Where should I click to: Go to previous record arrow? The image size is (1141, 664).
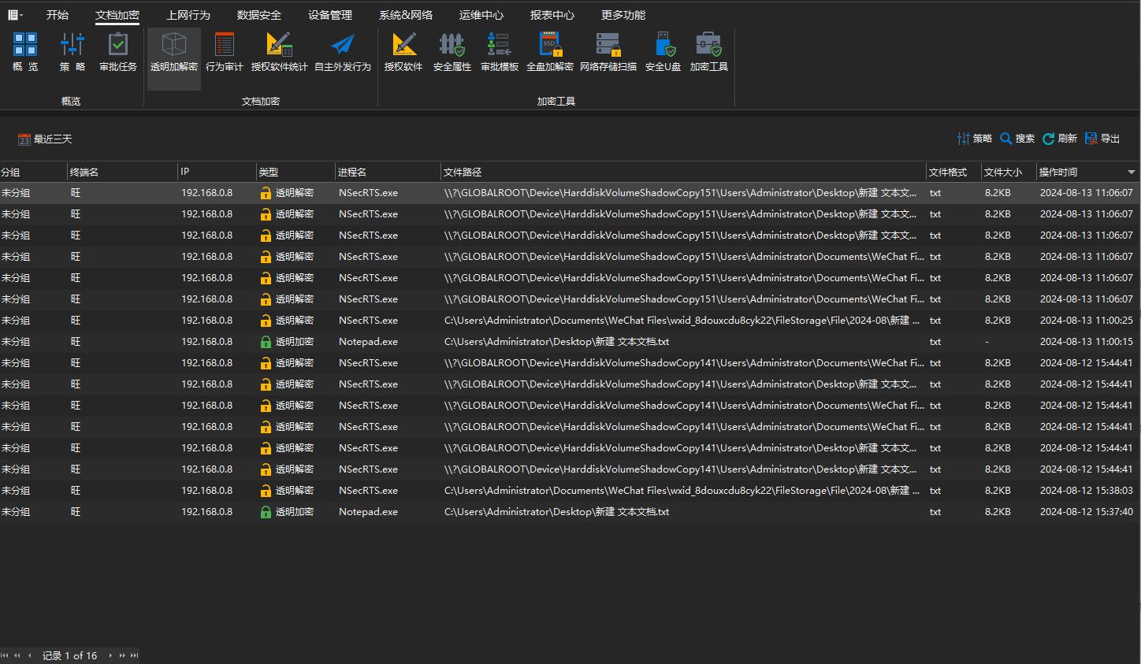tap(30, 655)
